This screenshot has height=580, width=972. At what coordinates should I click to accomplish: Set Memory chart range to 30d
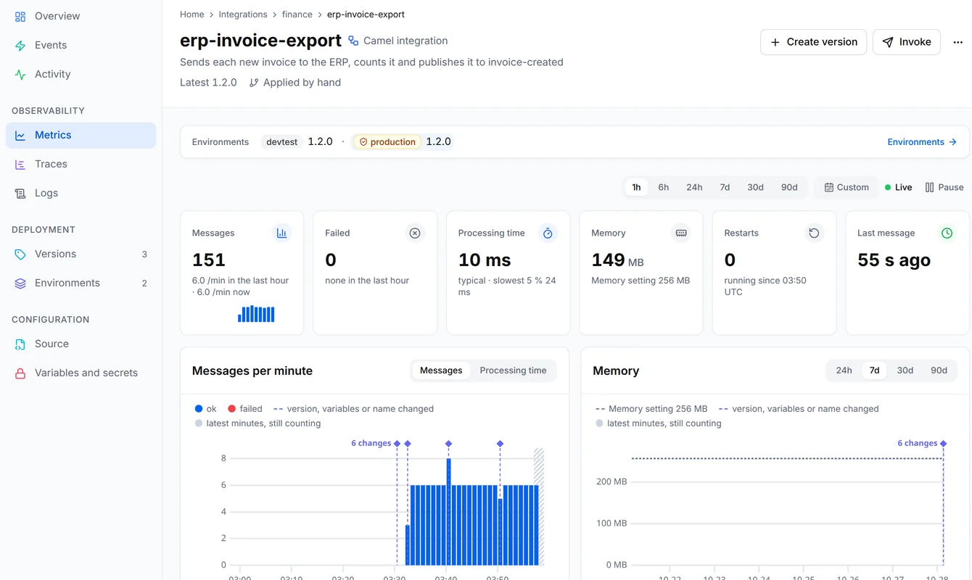905,370
